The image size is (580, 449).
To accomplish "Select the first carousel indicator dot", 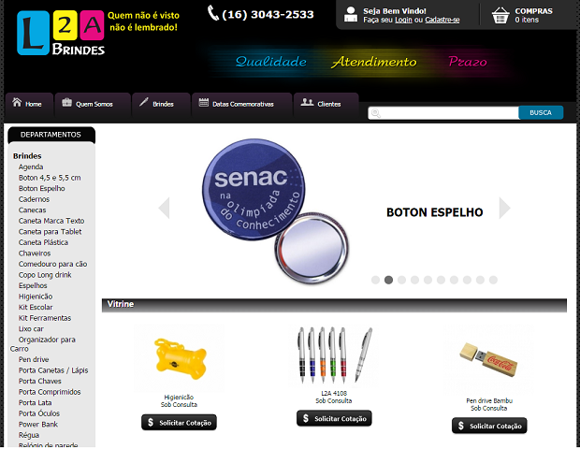I will click(375, 280).
